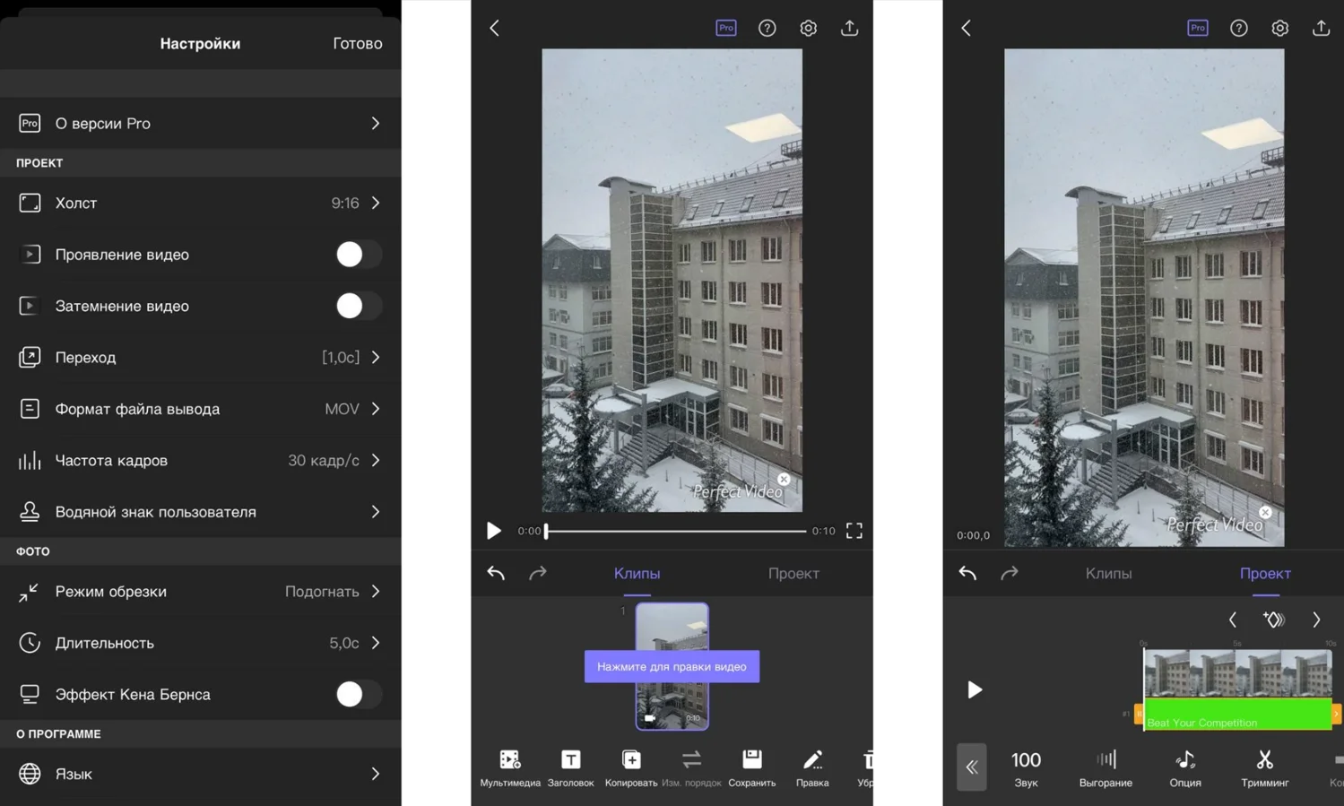Open Частота кадров 30 кадр/с setting
The width and height of the screenshot is (1344, 806).
click(200, 461)
